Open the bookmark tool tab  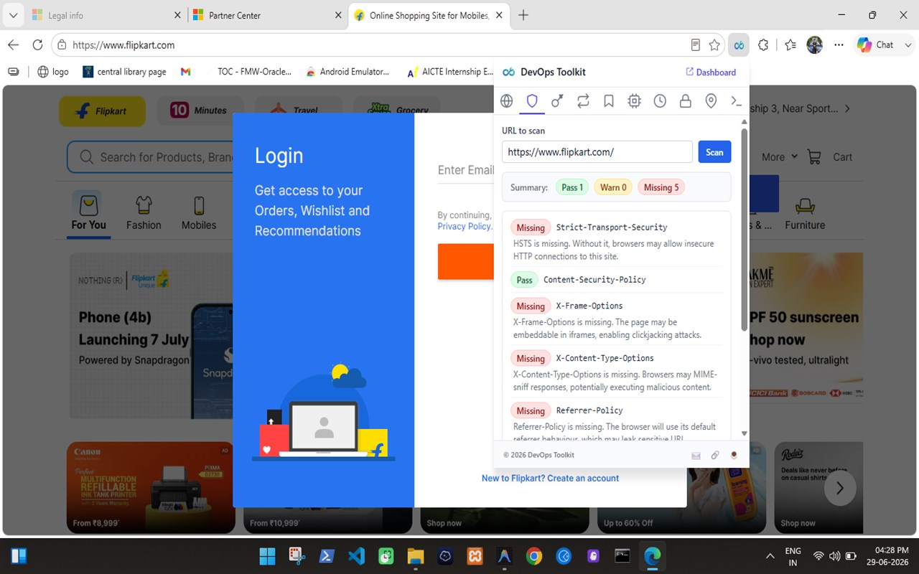coord(609,101)
